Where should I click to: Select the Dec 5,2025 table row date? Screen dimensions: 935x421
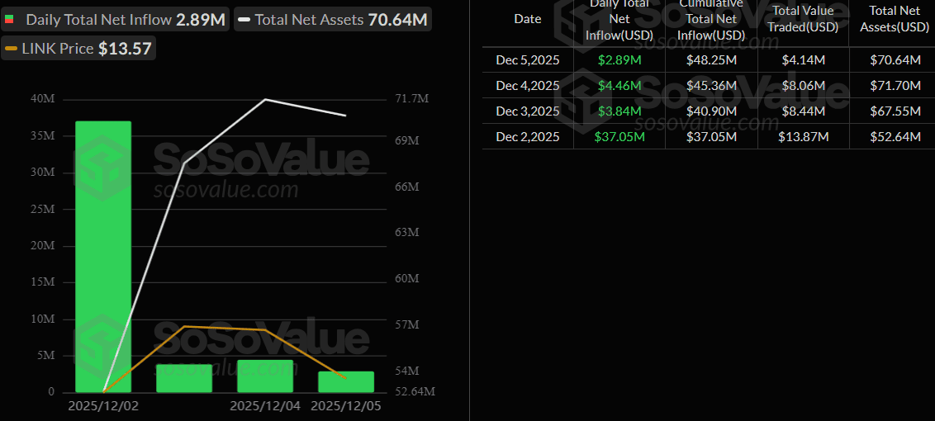click(528, 60)
